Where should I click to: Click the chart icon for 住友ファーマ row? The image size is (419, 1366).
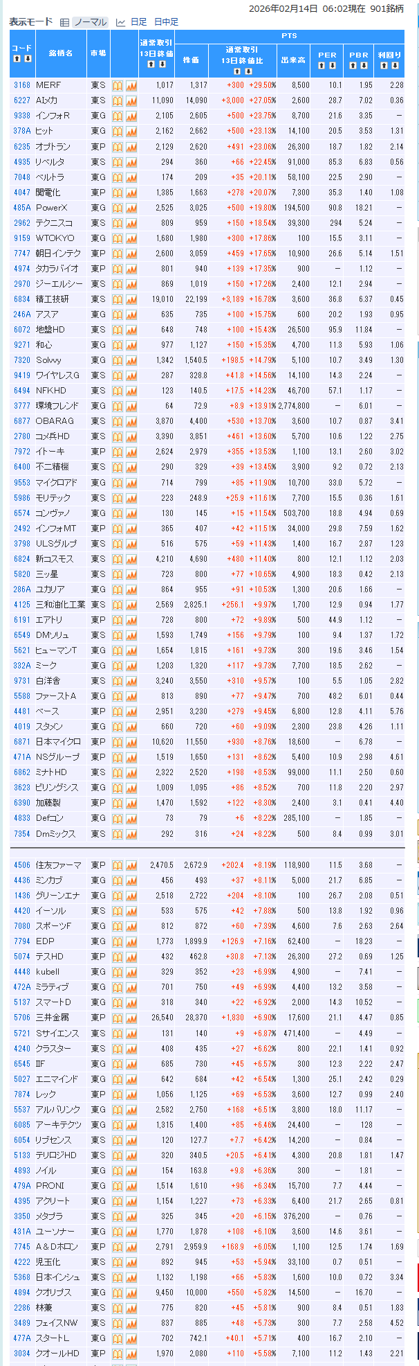131,865
